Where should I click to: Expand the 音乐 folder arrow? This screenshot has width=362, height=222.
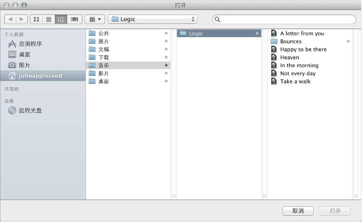point(167,66)
